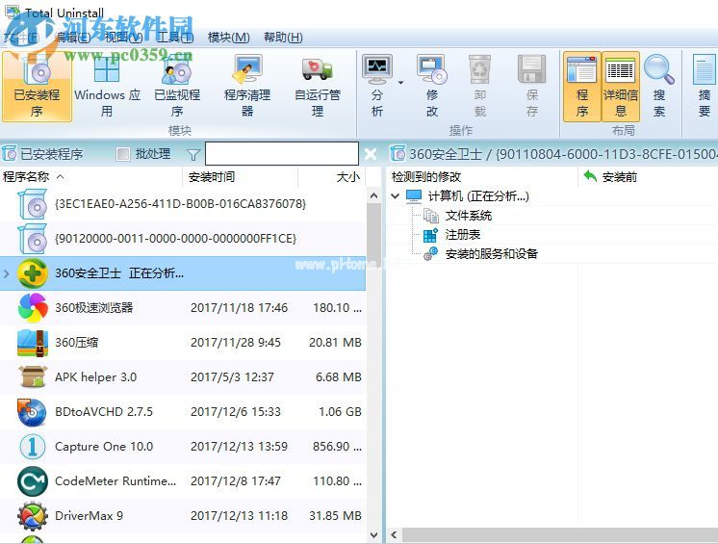
Task: Launch the 程序清理器 cleaner module
Action: [247, 86]
